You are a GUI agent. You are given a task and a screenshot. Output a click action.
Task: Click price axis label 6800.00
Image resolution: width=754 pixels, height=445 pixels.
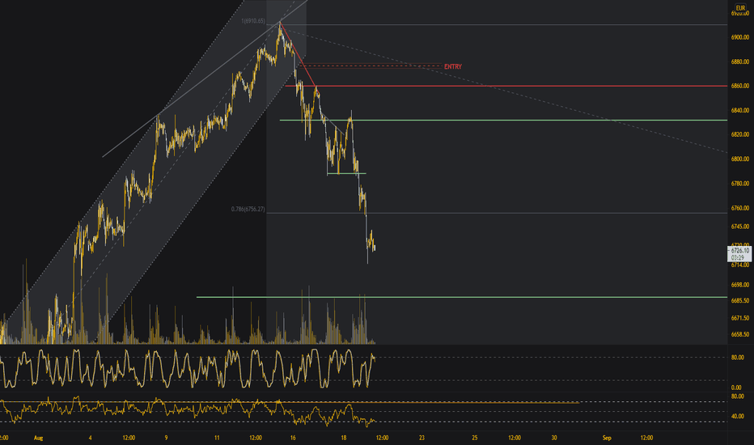click(x=739, y=159)
